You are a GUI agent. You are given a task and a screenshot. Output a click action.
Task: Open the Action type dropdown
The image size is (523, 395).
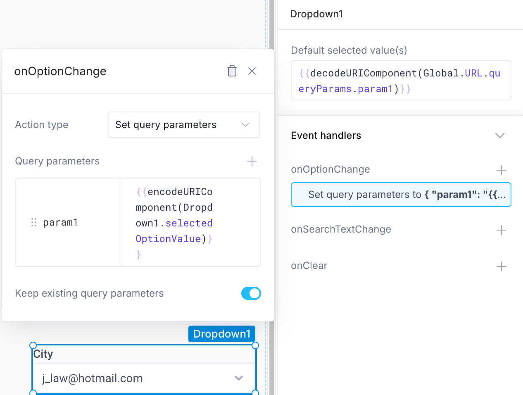(x=184, y=125)
